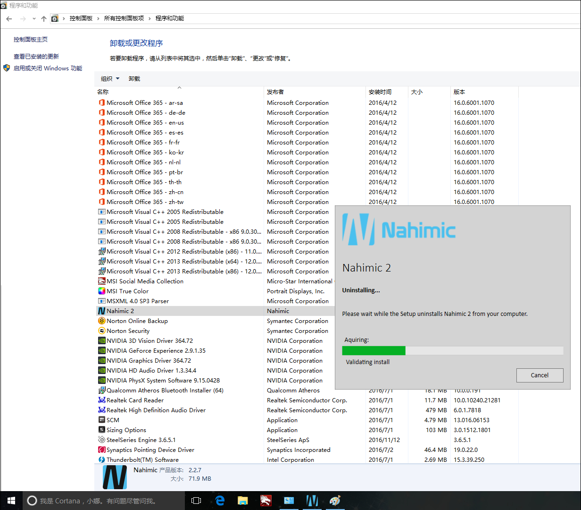Click MSI Social Media Collection icon
The width and height of the screenshot is (581, 510).
[x=101, y=281]
